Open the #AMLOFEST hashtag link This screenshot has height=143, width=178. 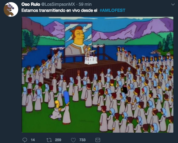pyautogui.click(x=112, y=10)
